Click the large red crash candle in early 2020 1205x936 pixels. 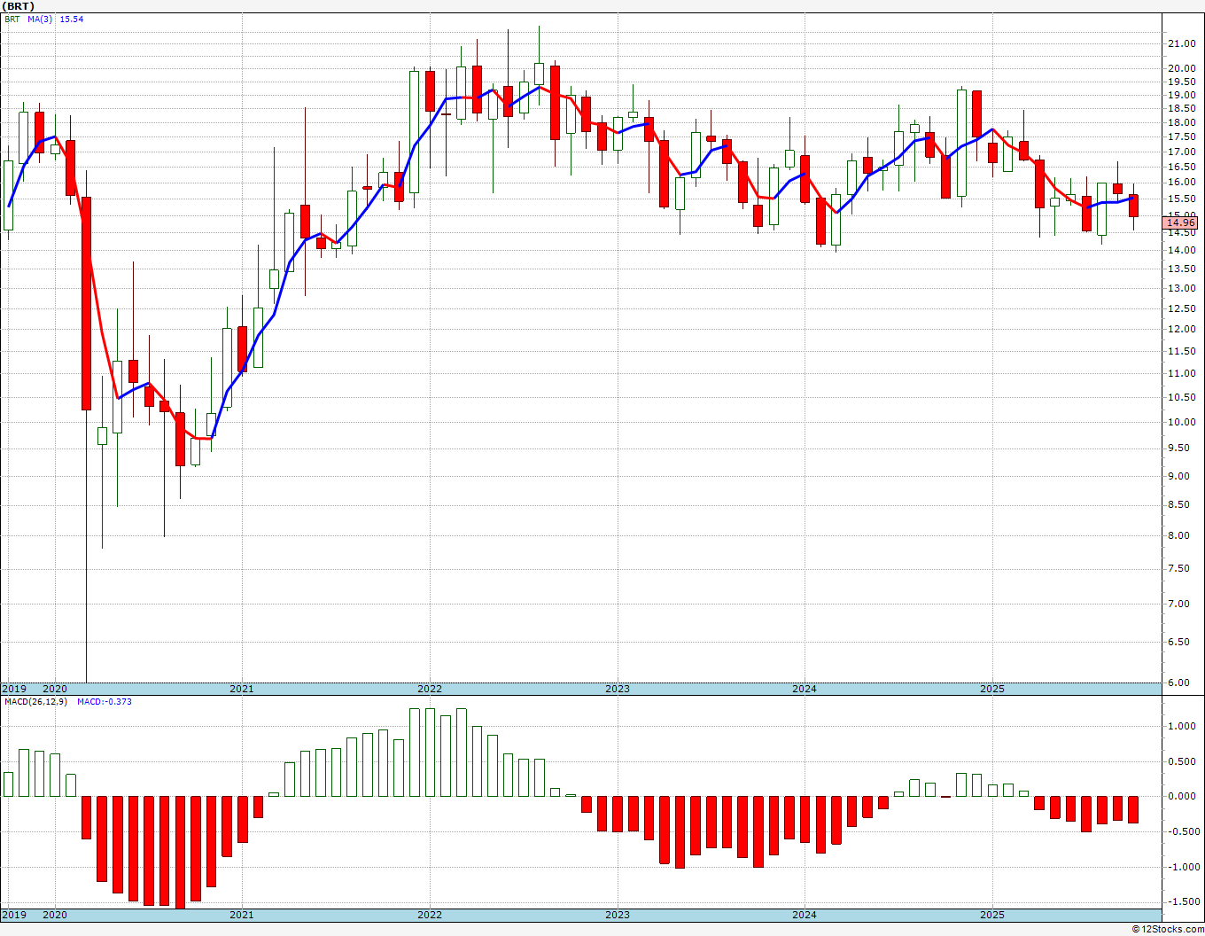coord(86,303)
